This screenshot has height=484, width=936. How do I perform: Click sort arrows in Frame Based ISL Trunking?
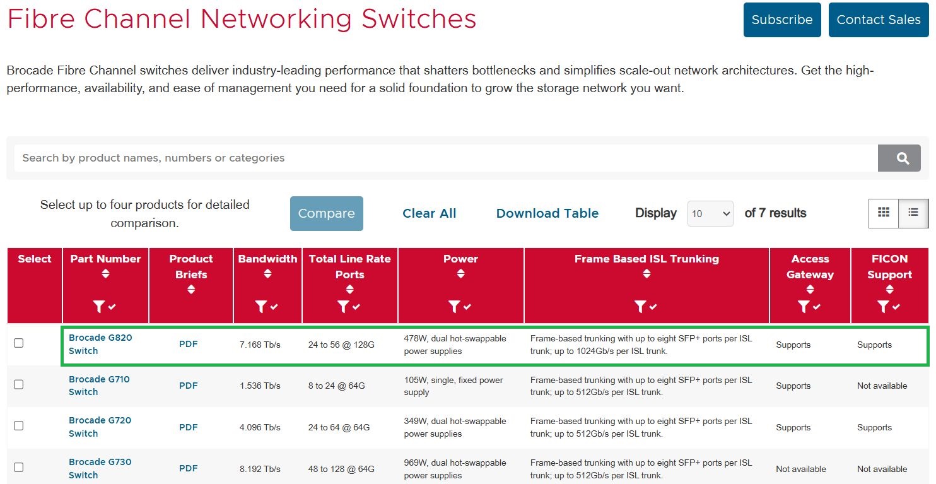pos(646,274)
